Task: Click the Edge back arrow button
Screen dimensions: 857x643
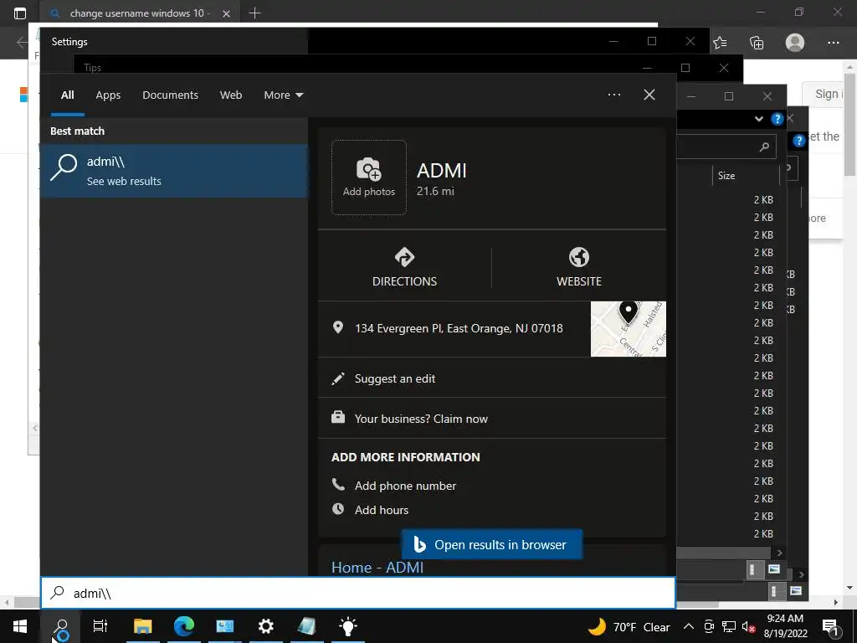Action: [22, 43]
